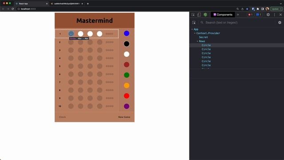Click the green shield extension icon in DevTools
284x160 pixels.
click(x=205, y=15)
